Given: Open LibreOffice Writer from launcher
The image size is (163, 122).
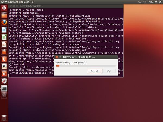Looking at the screenshot, I should (x=4, y=30).
